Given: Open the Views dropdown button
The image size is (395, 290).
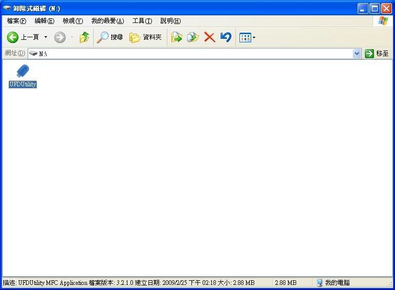Looking at the screenshot, I should (x=248, y=37).
